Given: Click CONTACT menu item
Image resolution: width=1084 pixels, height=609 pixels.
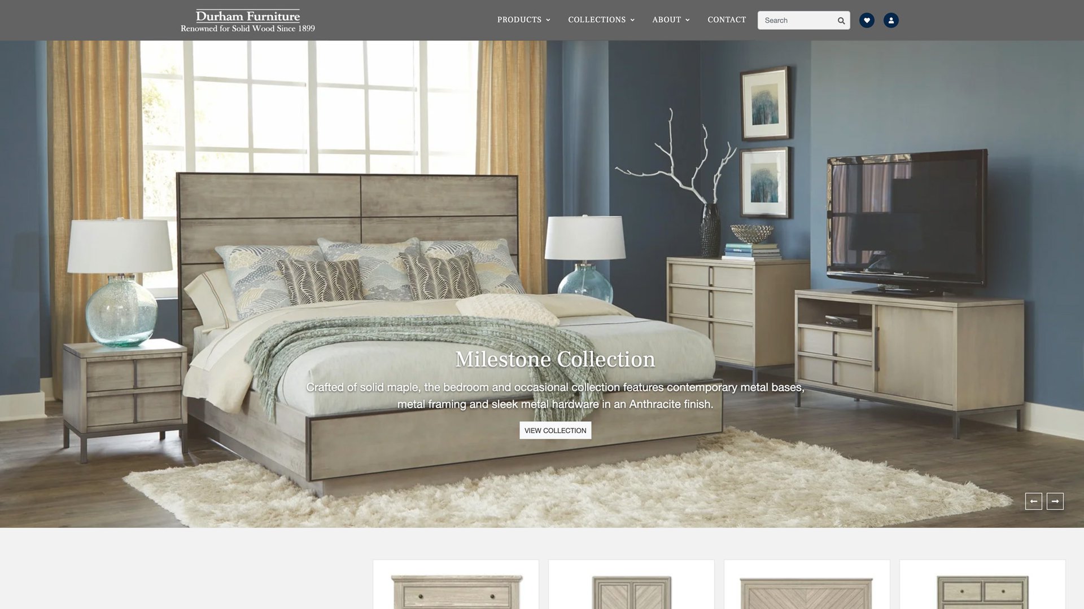Looking at the screenshot, I should [727, 20].
